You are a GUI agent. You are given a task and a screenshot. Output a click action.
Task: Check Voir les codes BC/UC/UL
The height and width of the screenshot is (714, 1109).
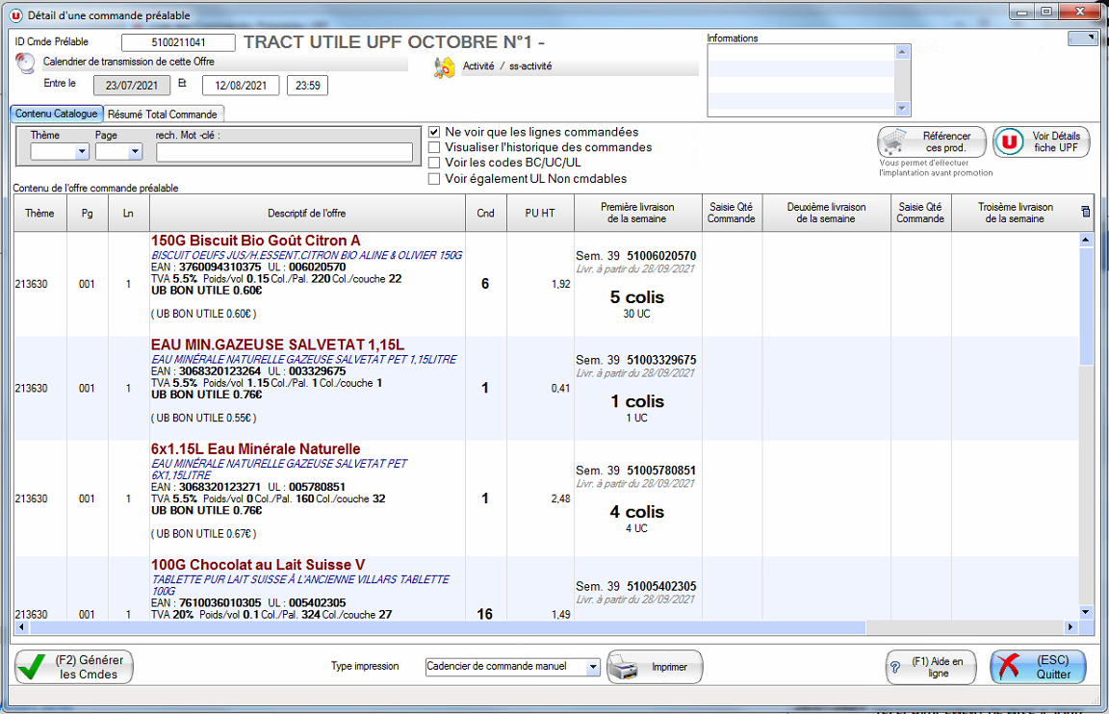point(435,163)
